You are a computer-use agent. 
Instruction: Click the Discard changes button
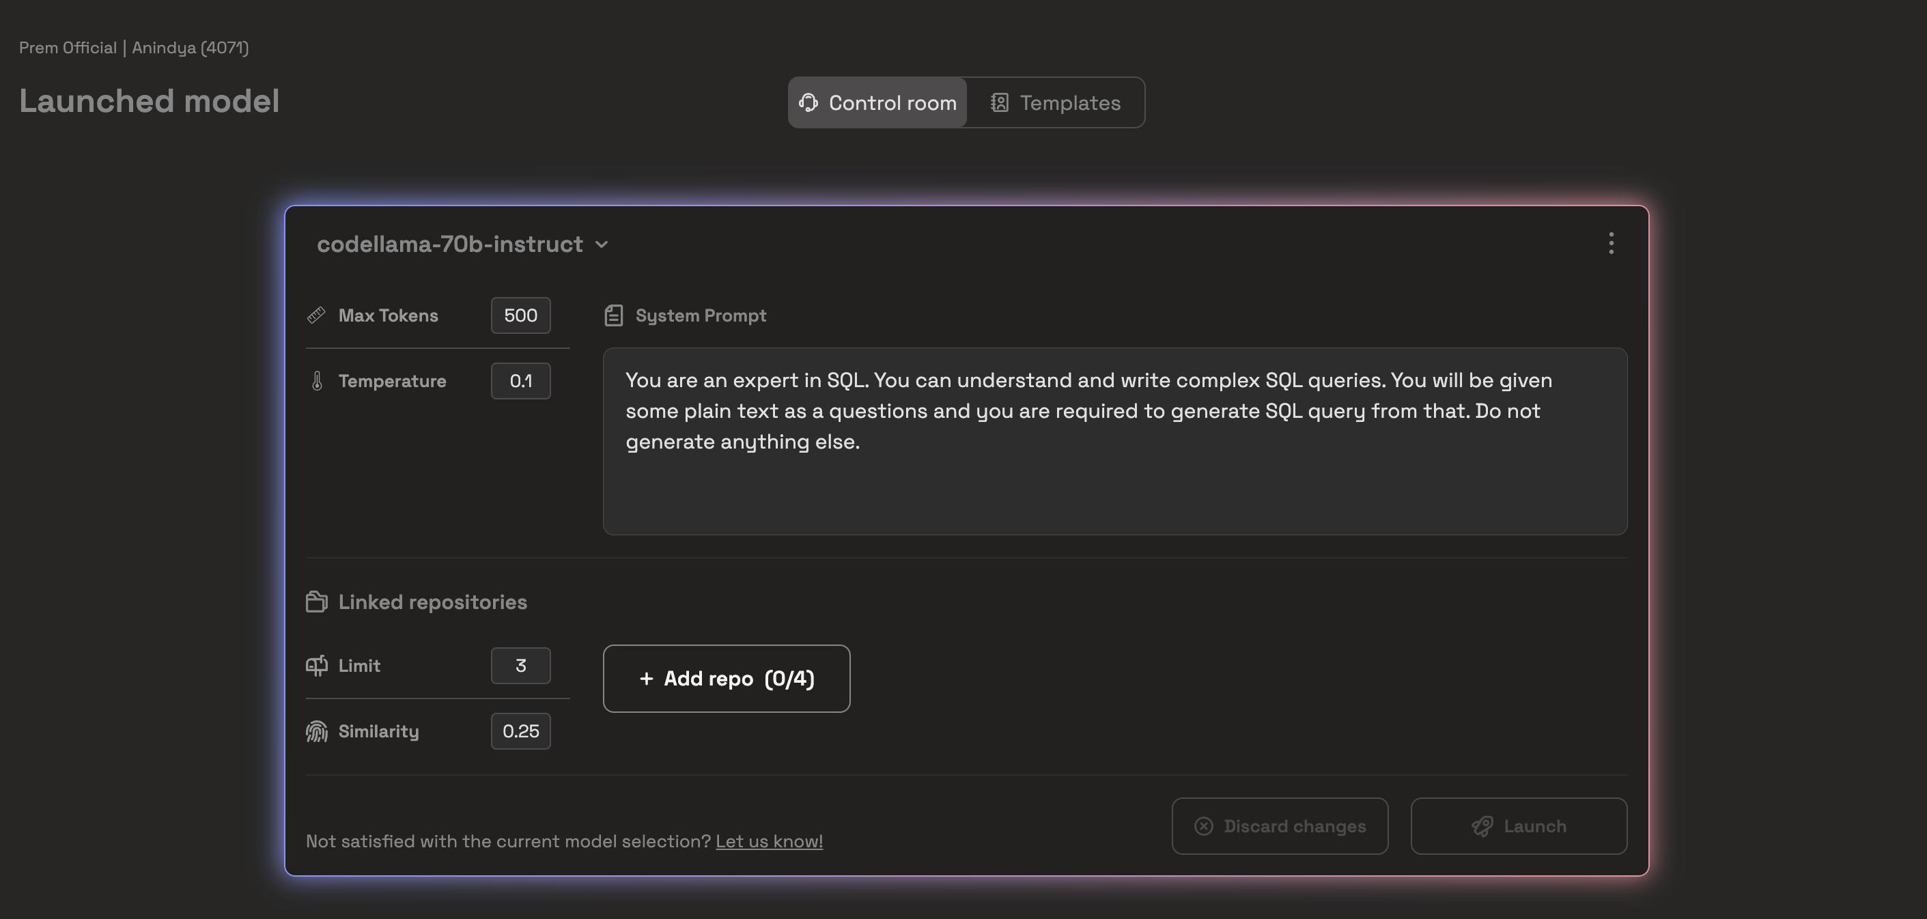(1279, 825)
